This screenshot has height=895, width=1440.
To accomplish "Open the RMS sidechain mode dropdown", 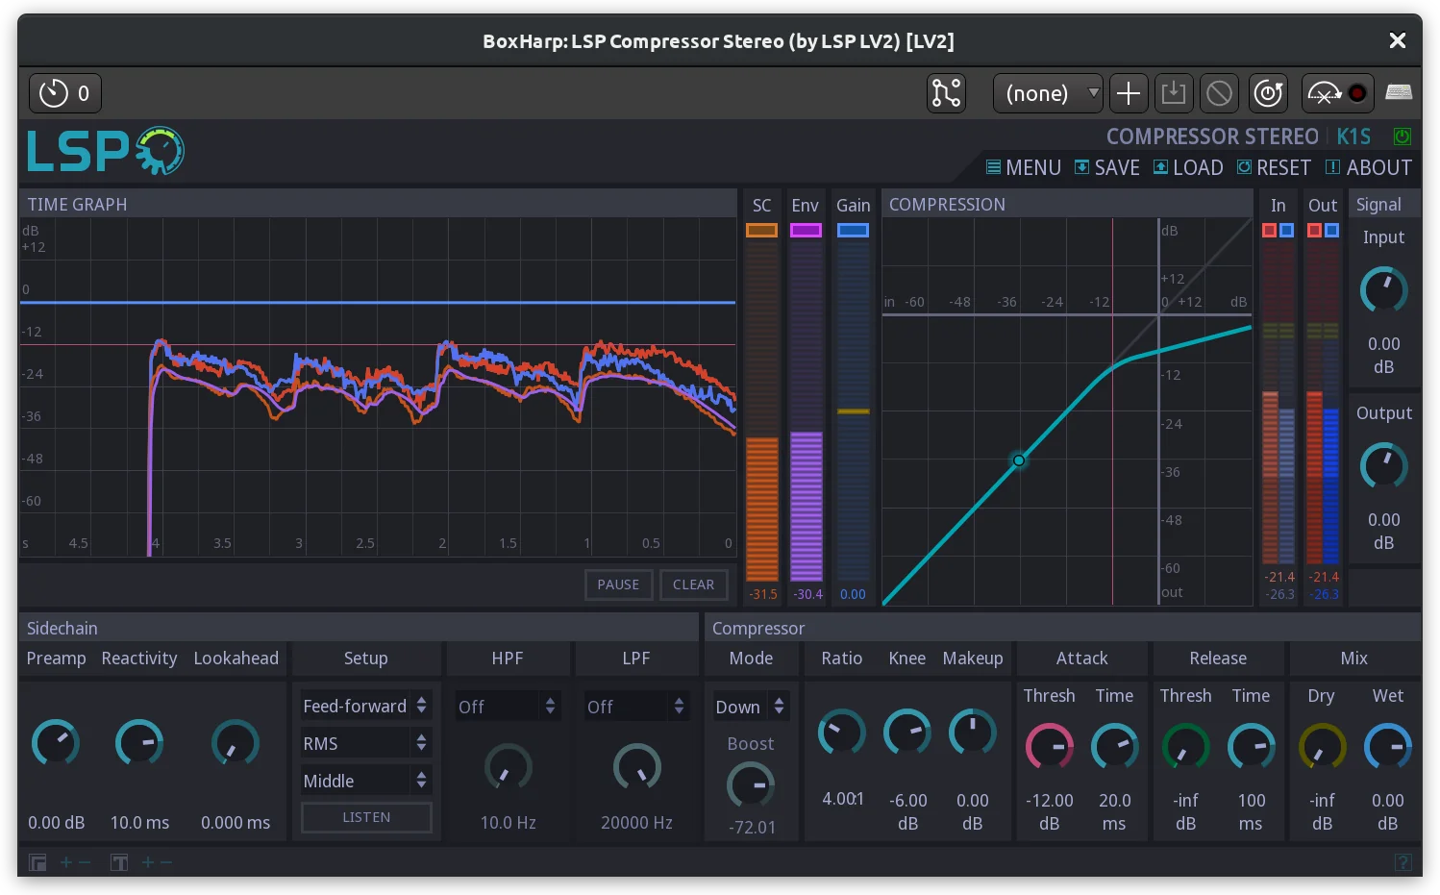I will [366, 743].
